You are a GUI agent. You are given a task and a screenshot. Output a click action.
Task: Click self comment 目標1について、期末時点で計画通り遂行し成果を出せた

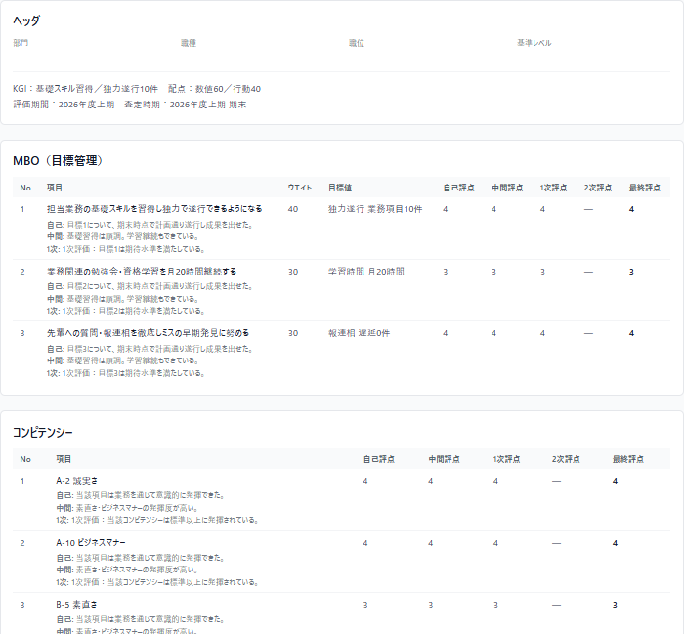pos(150,225)
